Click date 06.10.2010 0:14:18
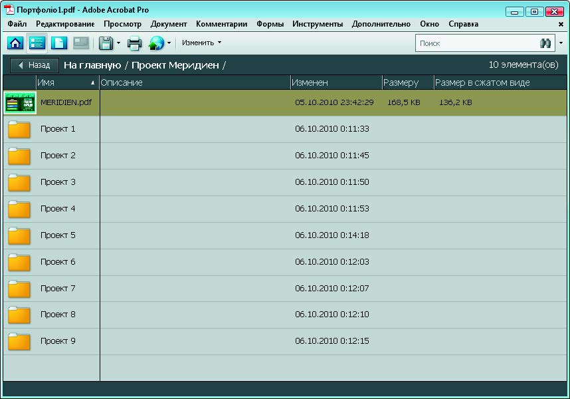 (332, 235)
